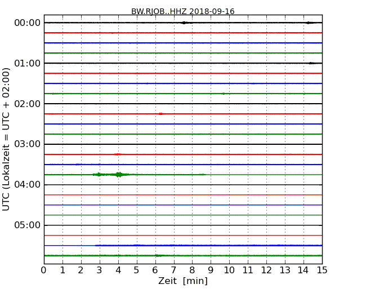
Task: Click the red event near minute 4 after 03:00
Action: pyautogui.click(x=118, y=154)
